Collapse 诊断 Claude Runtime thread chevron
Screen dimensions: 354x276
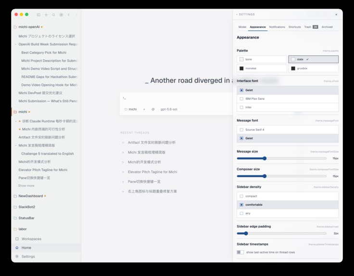pos(15,121)
